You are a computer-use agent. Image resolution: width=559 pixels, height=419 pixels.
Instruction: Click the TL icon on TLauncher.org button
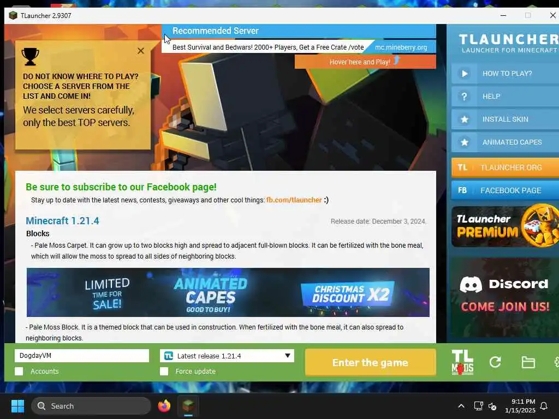coord(462,167)
